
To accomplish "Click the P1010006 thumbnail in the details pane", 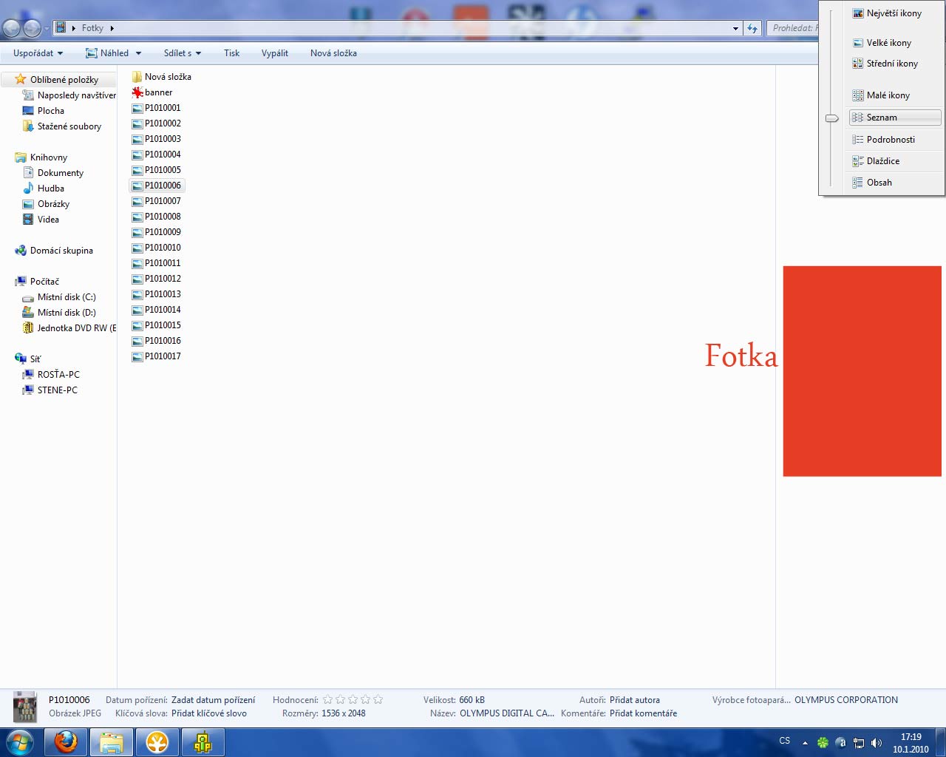I will (x=25, y=707).
